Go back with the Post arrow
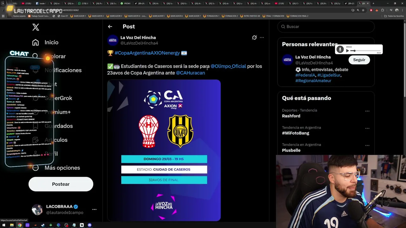Screen dimensions: 406x228 (x=110, y=27)
